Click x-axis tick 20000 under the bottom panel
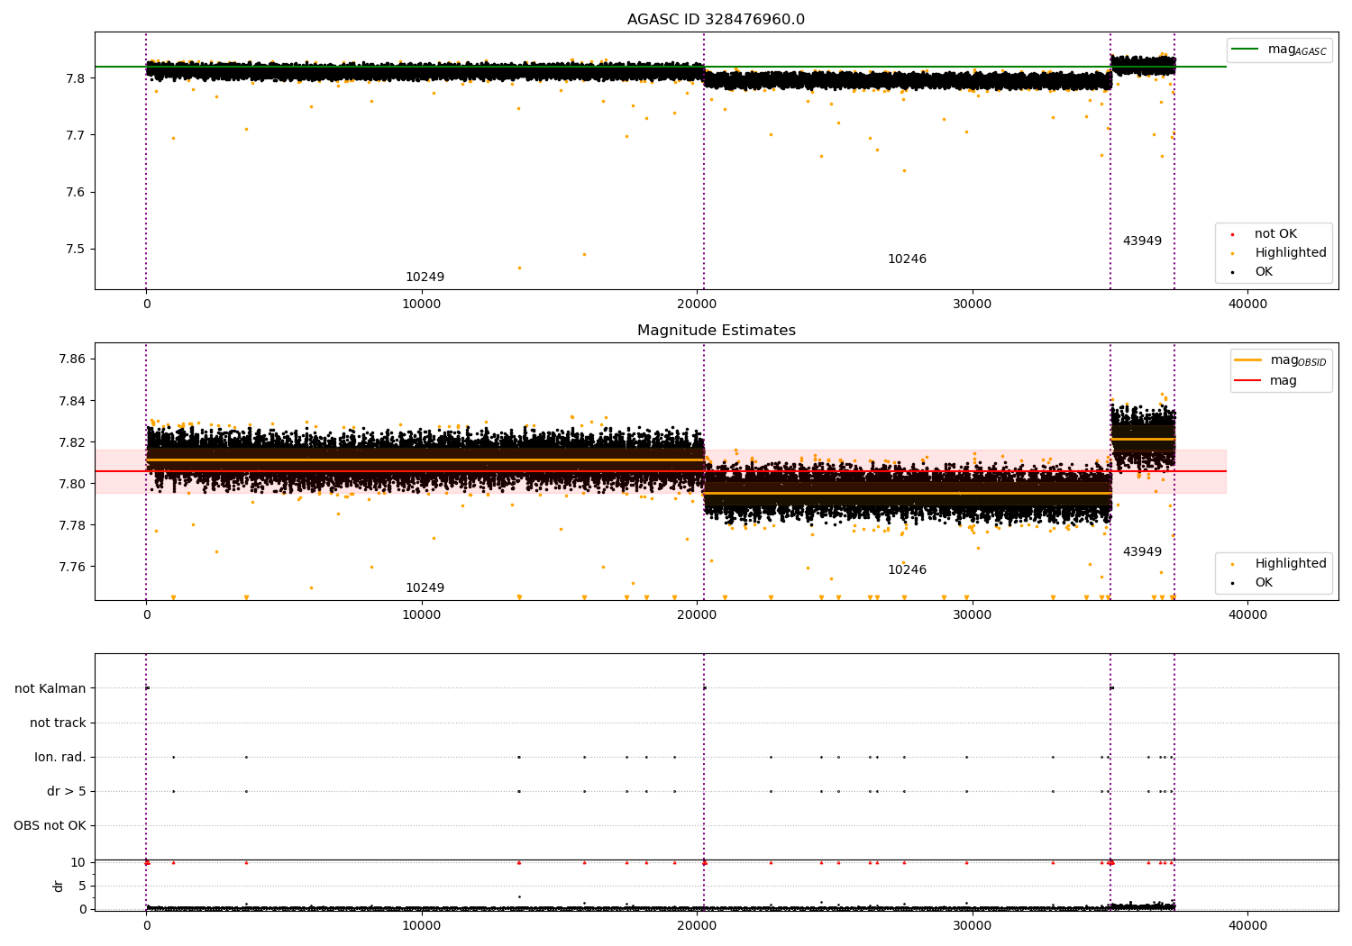 click(698, 926)
